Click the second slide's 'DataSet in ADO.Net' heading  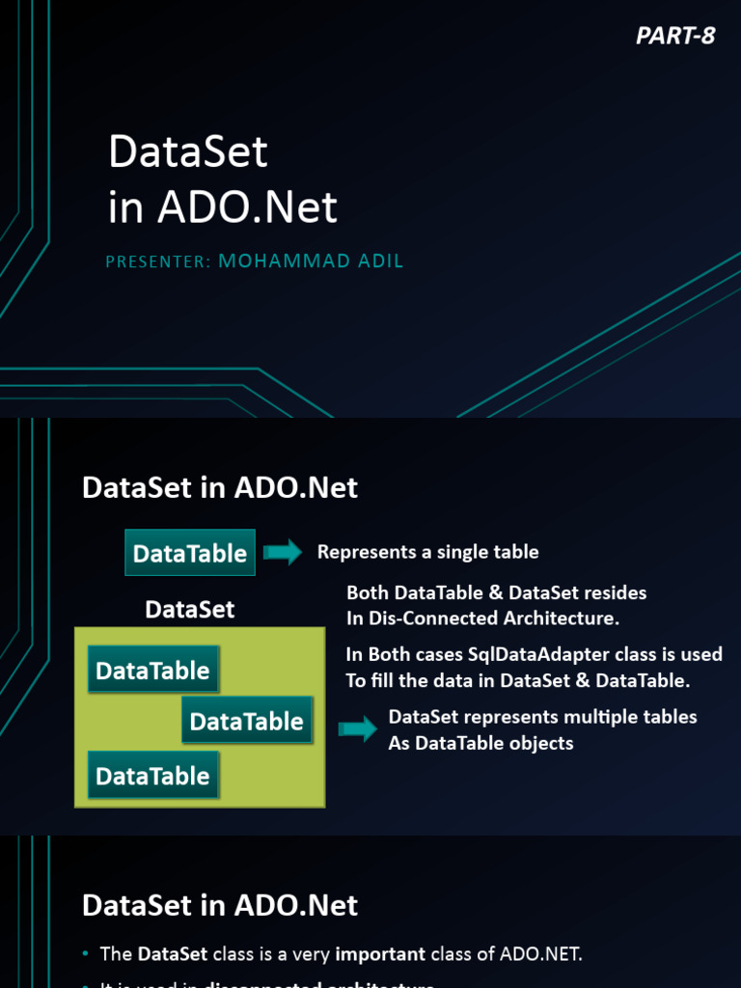pos(220,487)
